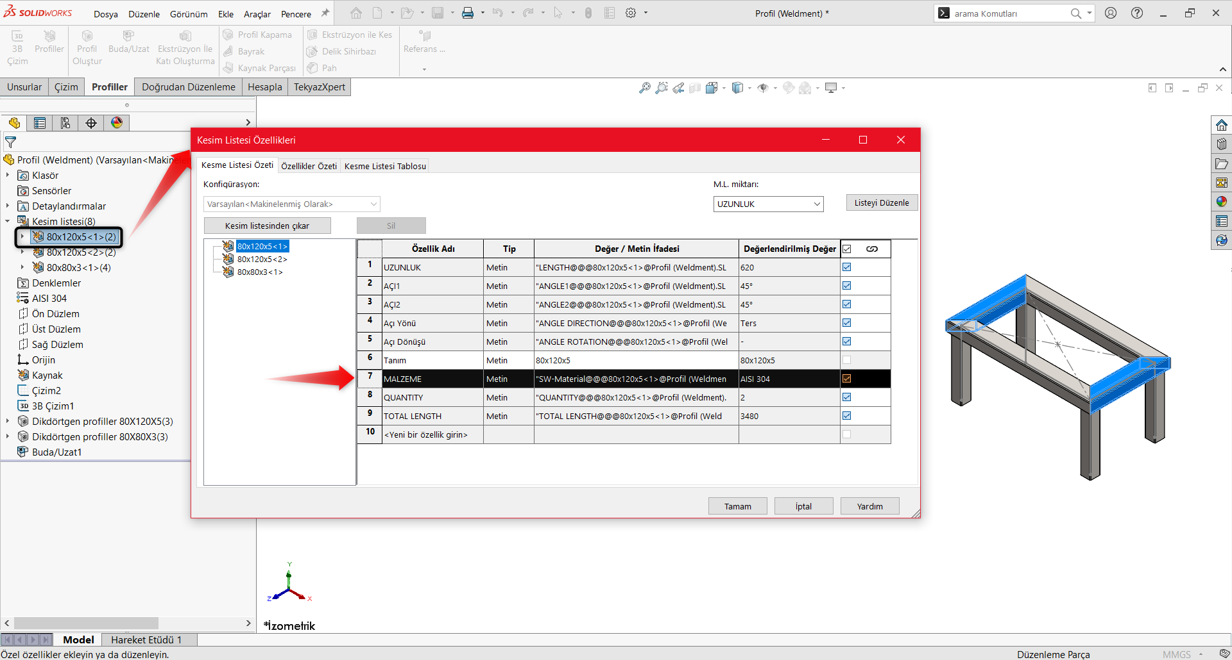Click the Help question mark icon
The width and height of the screenshot is (1232, 660).
[x=1137, y=13]
